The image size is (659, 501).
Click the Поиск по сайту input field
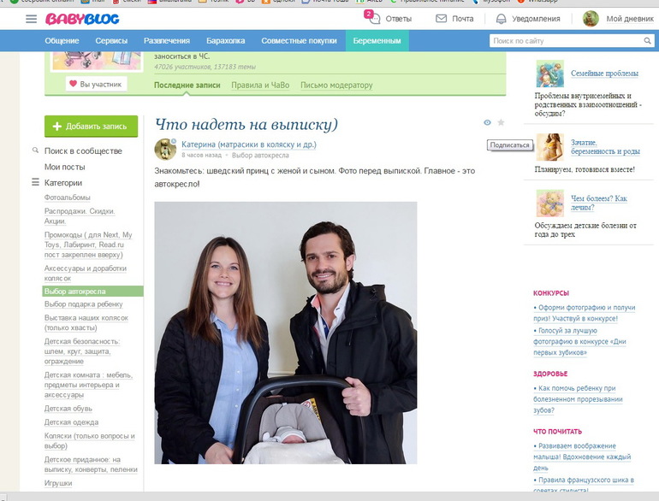point(565,40)
